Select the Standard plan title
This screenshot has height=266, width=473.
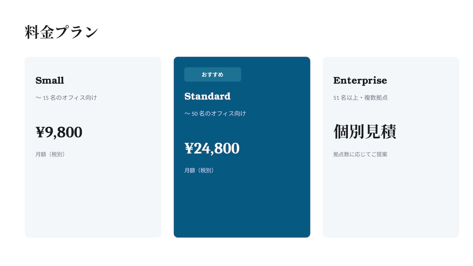(207, 96)
